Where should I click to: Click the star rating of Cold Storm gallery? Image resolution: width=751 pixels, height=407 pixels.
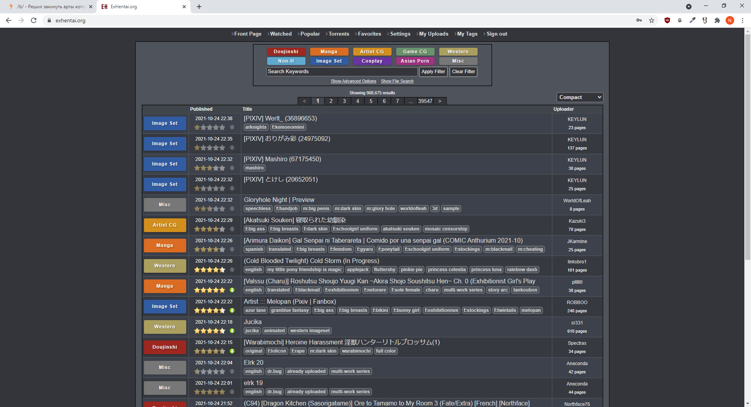pos(210,270)
